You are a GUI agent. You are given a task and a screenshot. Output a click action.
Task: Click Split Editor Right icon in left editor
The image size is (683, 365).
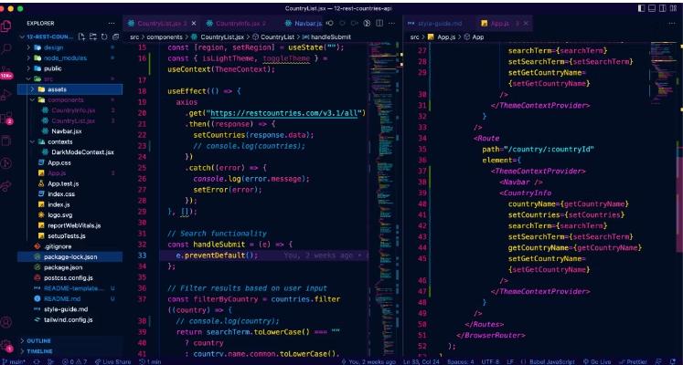coord(379,23)
